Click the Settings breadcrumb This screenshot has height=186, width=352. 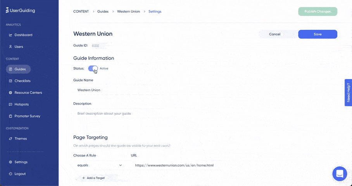click(x=155, y=12)
